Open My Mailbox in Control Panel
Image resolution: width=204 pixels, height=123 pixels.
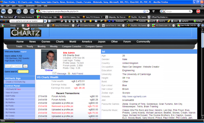(x=10, y=103)
